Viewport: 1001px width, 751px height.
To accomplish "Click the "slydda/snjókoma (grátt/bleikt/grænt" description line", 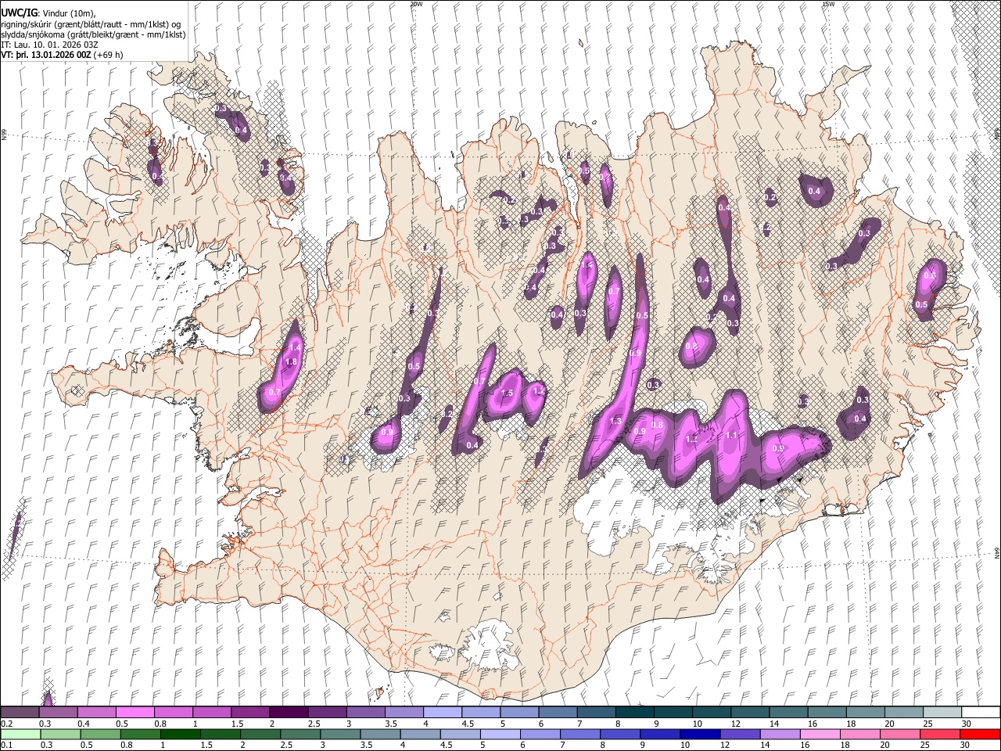I will (93, 34).
